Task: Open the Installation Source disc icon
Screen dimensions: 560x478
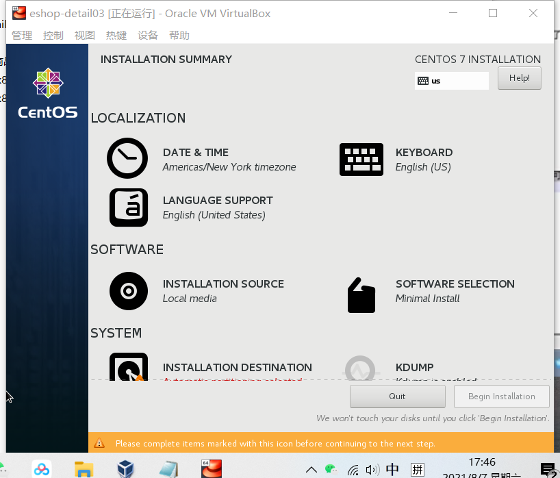Action: coord(129,291)
